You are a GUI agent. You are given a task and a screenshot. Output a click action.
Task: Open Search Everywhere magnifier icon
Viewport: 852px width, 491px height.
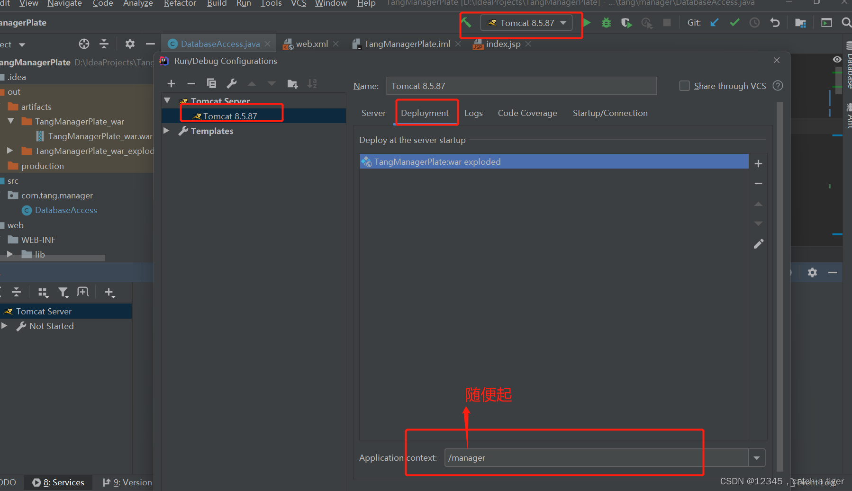(846, 22)
